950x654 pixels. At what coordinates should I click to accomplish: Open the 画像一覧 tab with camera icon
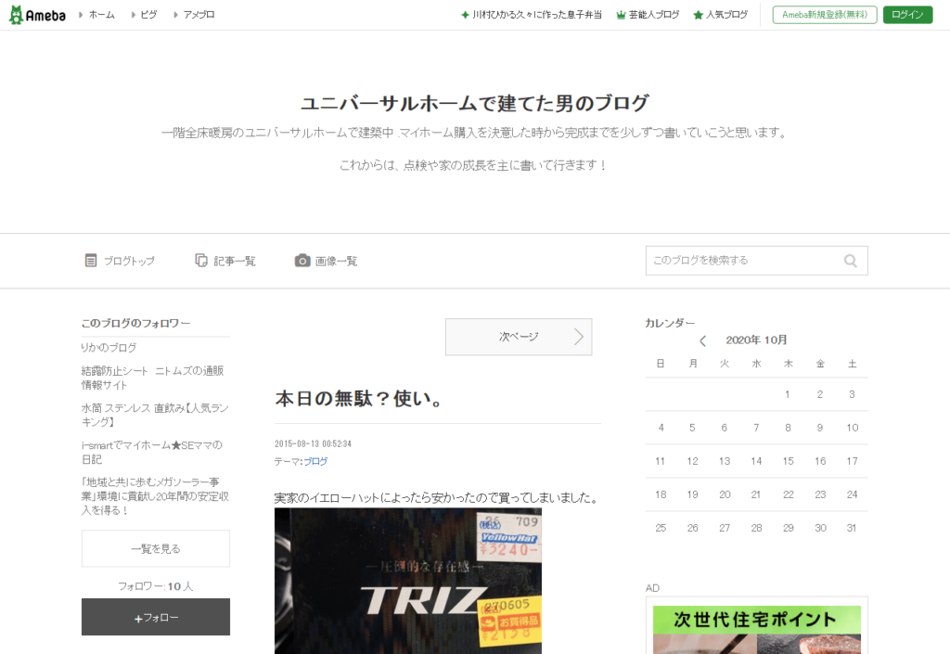326,261
